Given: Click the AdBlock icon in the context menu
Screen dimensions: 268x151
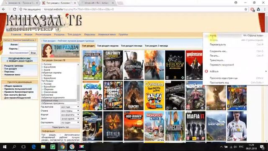Looking at the screenshot, I should coord(206,71).
